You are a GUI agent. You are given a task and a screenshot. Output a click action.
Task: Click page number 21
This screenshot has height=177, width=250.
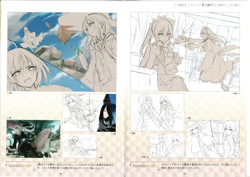click(x=185, y=174)
